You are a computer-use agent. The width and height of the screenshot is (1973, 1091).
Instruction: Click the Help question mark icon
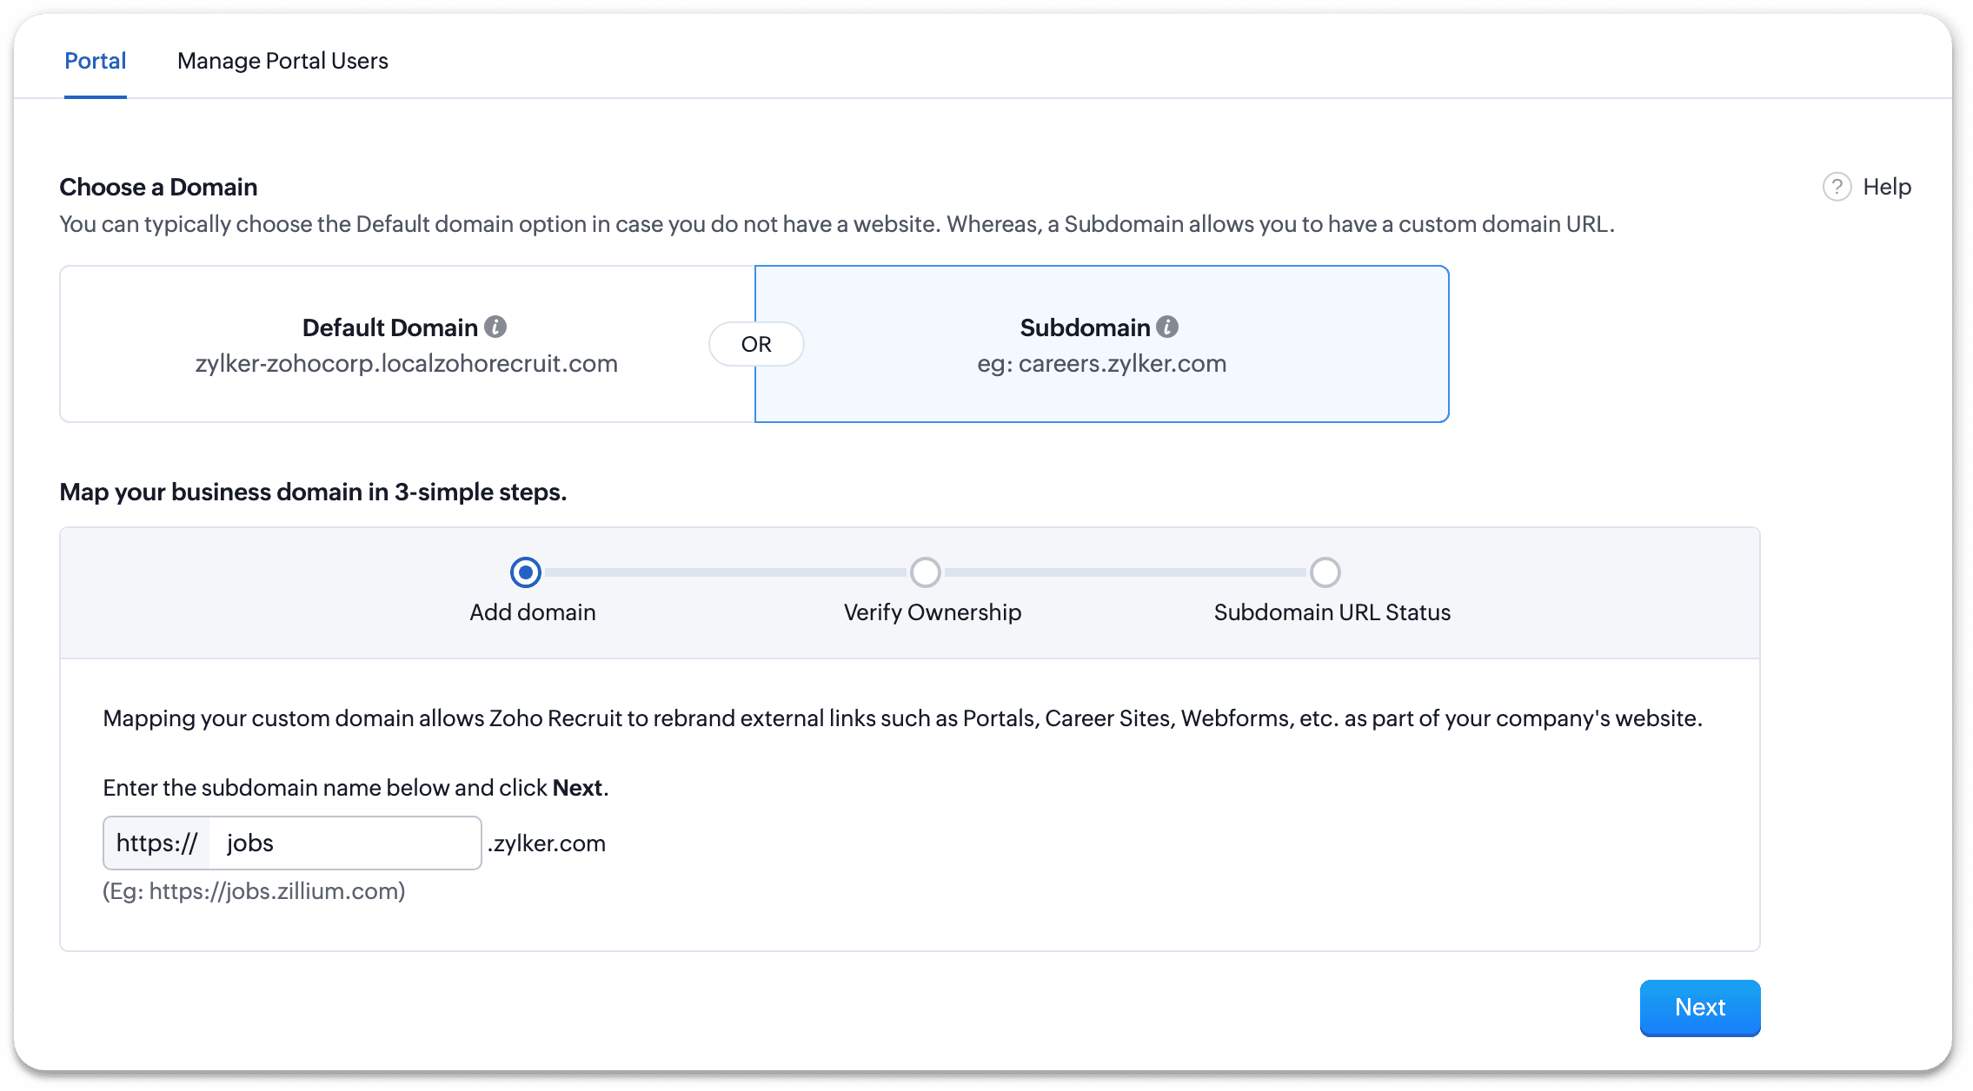[x=1837, y=187]
